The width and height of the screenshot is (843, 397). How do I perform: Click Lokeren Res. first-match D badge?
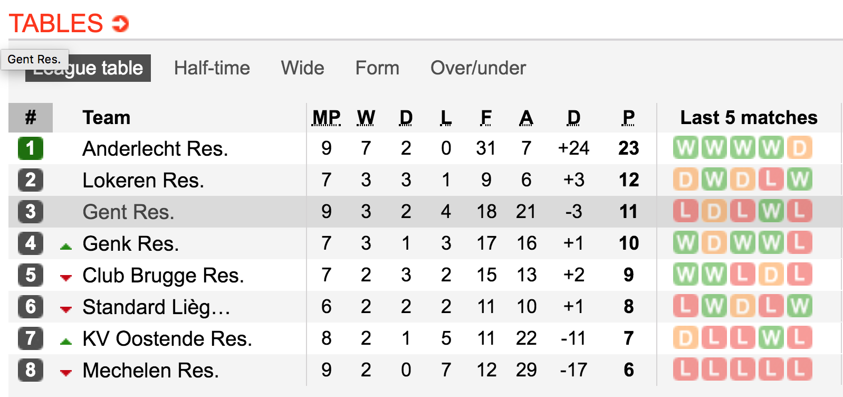[x=685, y=179]
